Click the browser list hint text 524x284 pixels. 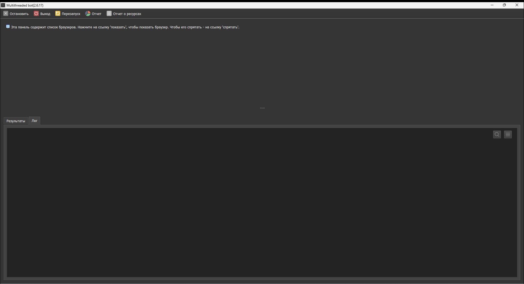point(125,27)
